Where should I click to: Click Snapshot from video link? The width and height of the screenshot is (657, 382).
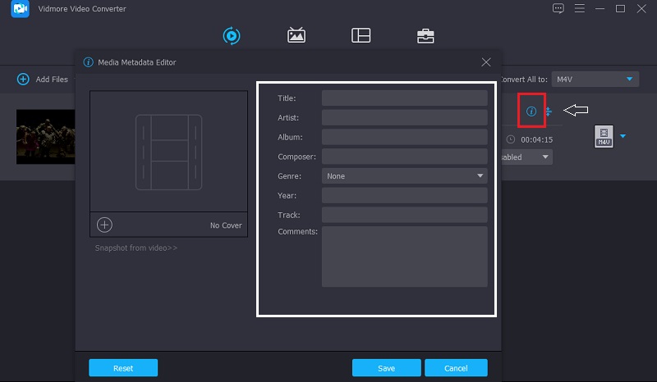tap(136, 248)
